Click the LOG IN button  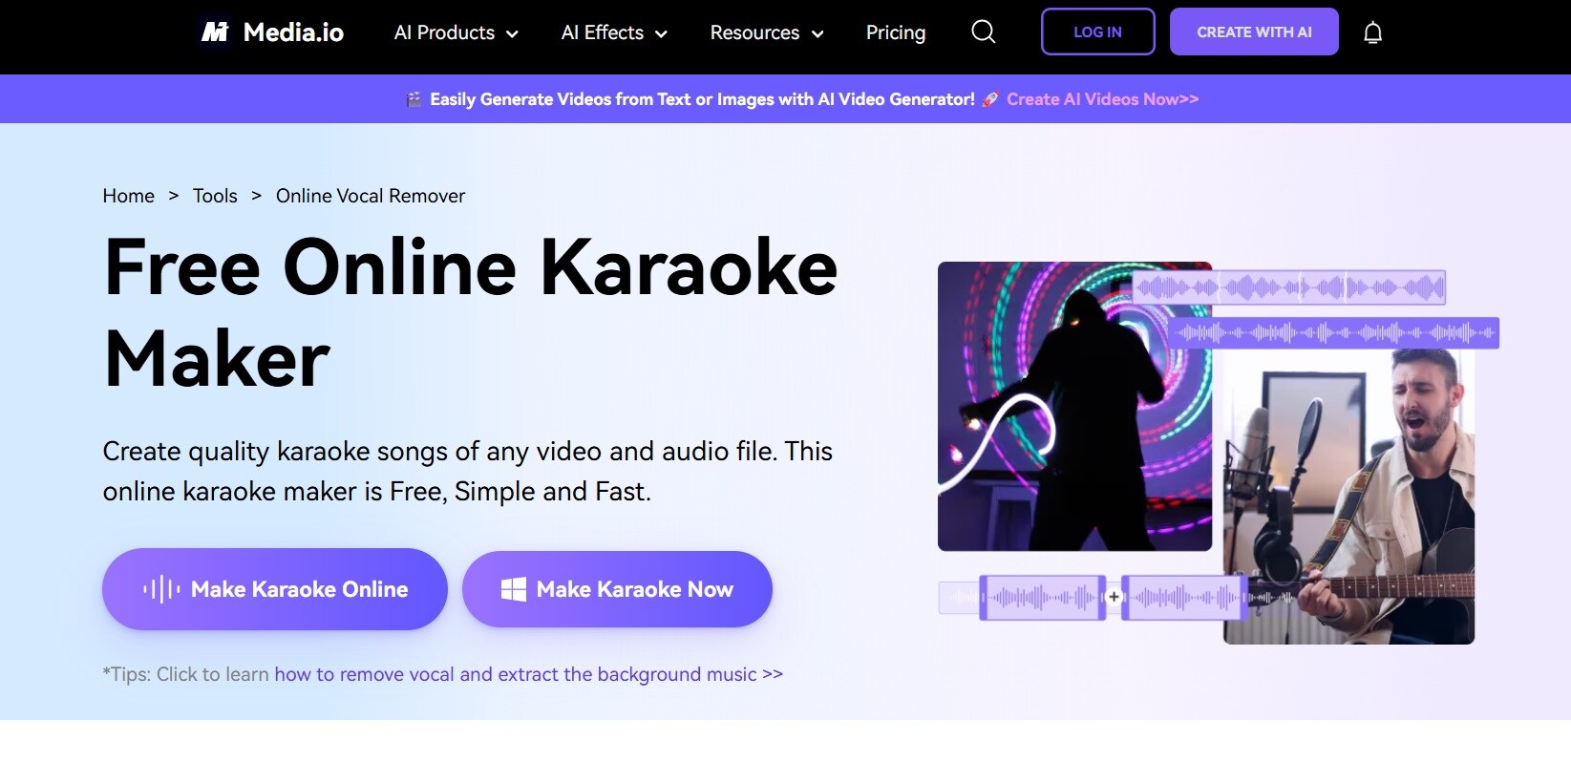(x=1097, y=32)
